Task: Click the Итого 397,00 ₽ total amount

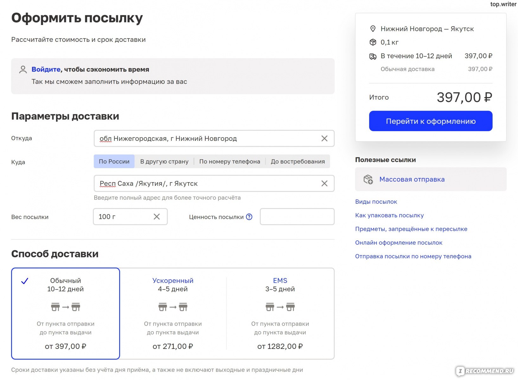Action: click(464, 97)
